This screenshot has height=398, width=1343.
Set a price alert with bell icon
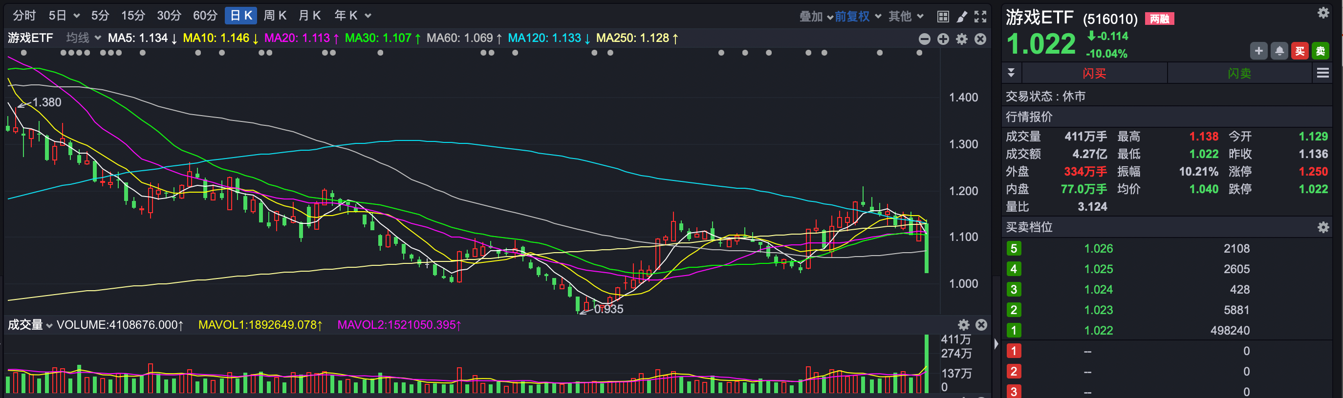[1279, 51]
